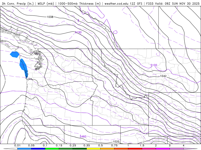The width and height of the screenshot is (201, 150).
Task: Select the yellow 0.35–0.5 legend swatch
Action: click(x=93, y=149)
